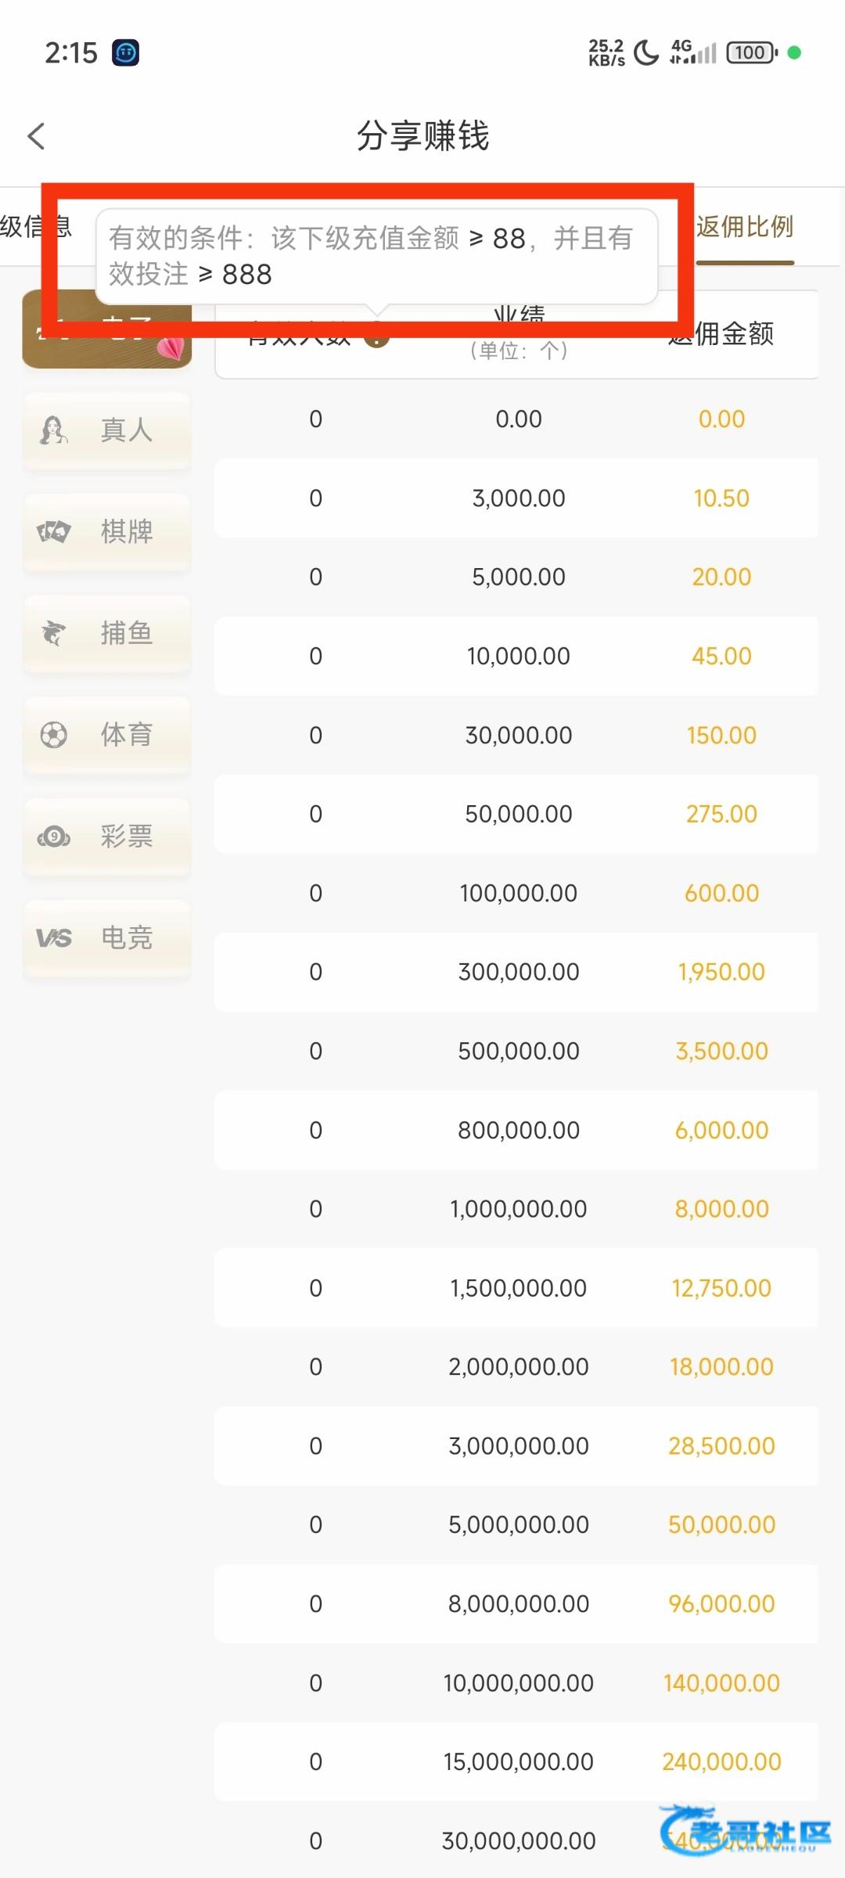Click the 10.50 commission amount
This screenshot has height=1878, width=845.
721,498
